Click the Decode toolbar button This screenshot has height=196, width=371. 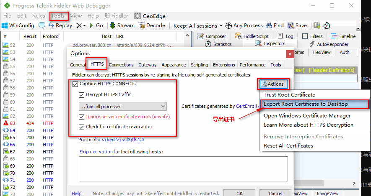coord(152,25)
